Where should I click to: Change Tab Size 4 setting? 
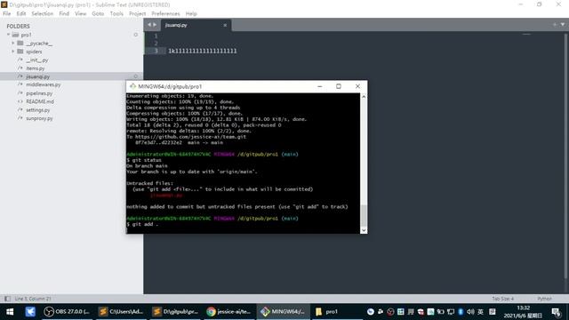tap(502, 299)
